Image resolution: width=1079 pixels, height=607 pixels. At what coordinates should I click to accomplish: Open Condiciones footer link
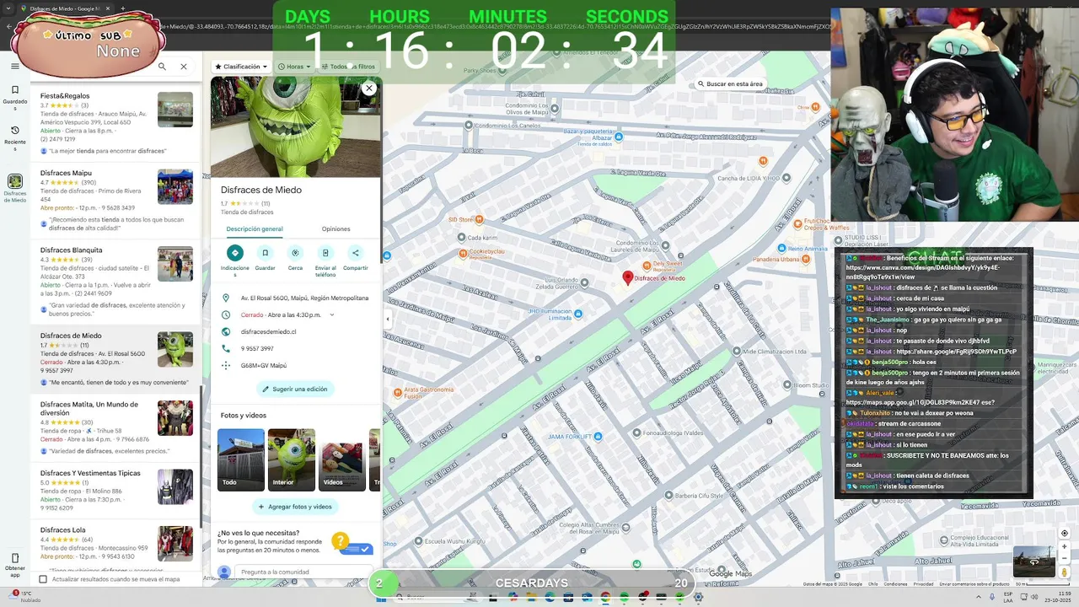click(x=895, y=583)
